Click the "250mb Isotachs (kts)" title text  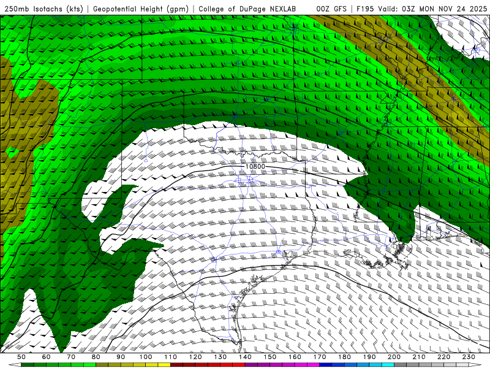tap(44, 9)
